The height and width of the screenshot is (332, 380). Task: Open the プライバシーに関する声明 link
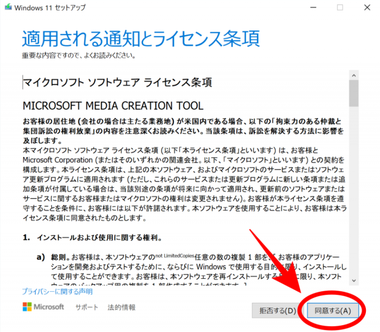click(x=57, y=291)
